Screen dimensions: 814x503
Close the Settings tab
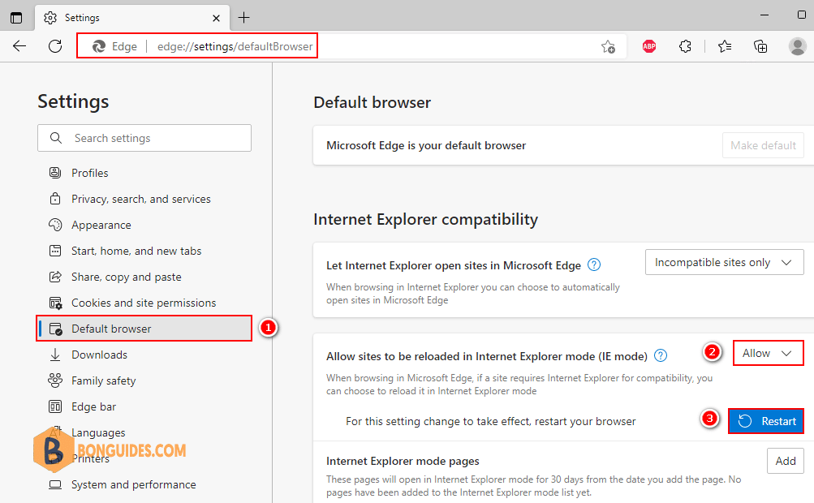[217, 18]
